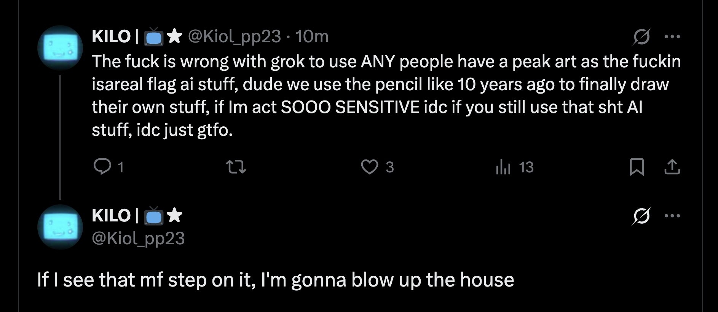
Task: Open the tweet text about grok art
Action: point(381,95)
